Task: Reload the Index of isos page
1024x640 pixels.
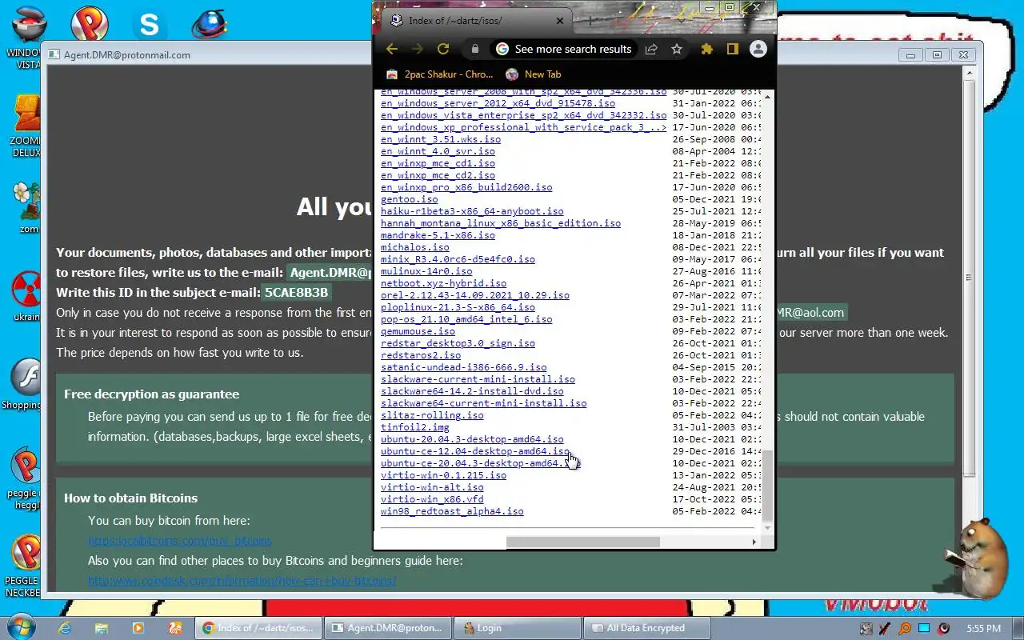Action: (443, 49)
